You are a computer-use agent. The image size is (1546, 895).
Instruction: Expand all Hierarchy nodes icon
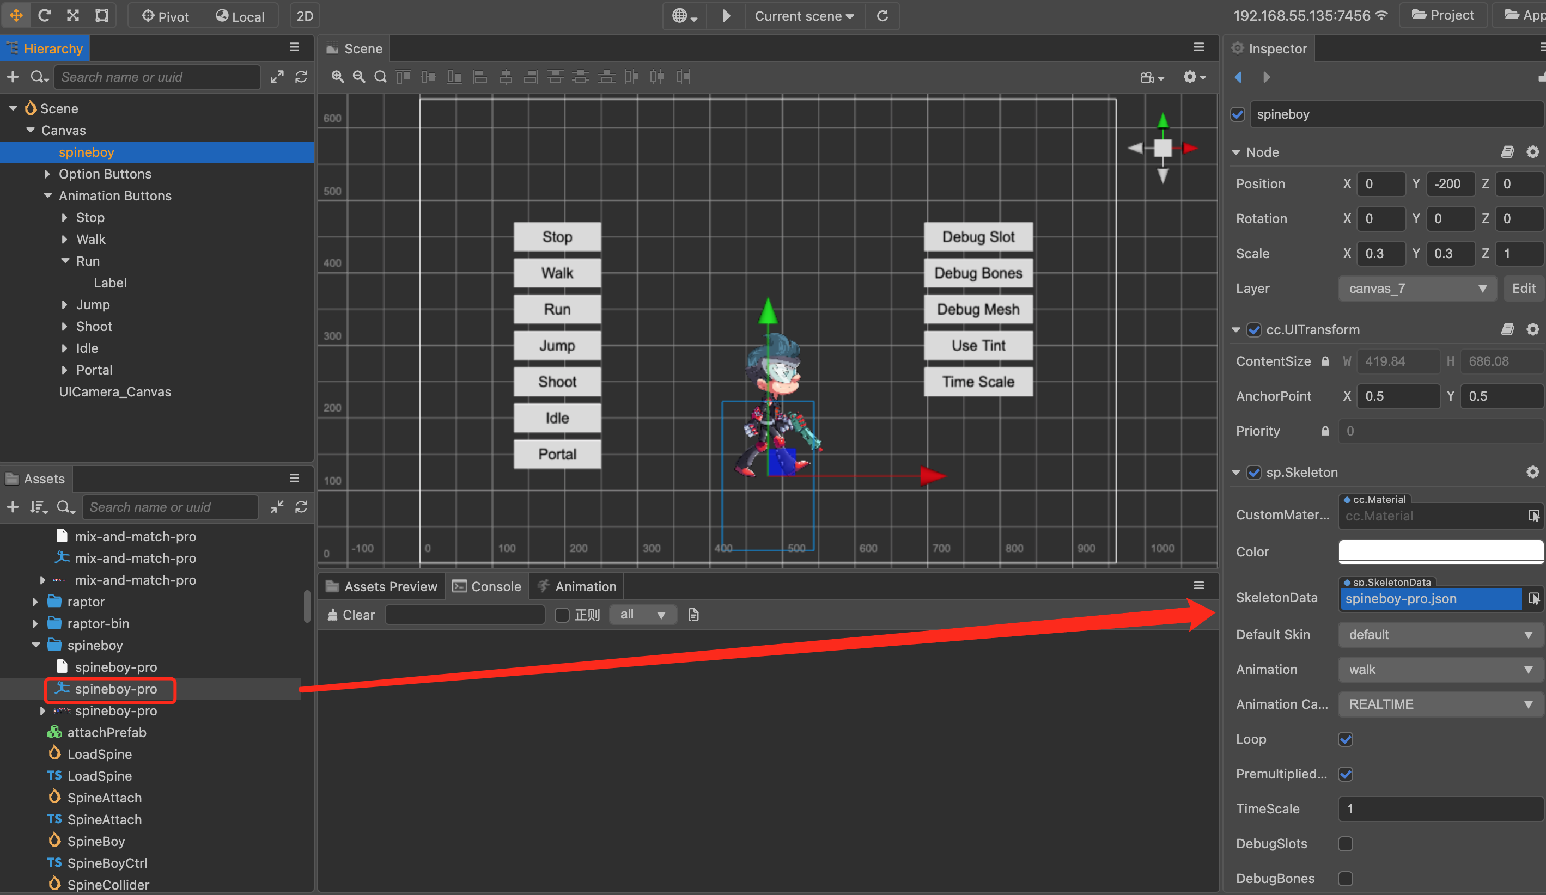277,77
